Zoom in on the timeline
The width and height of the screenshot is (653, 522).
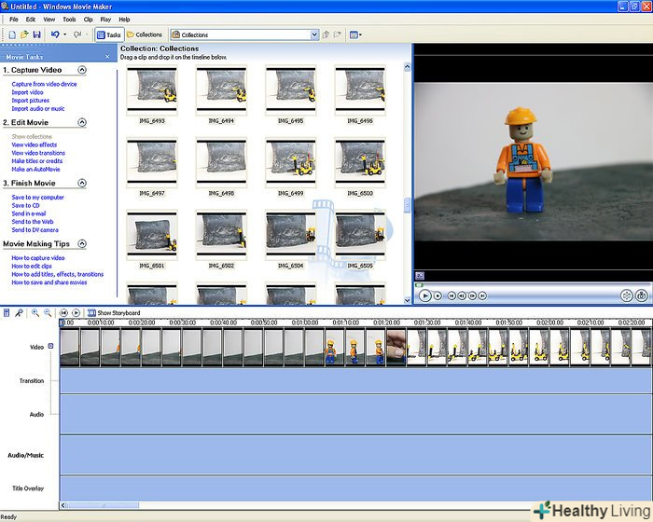click(35, 313)
